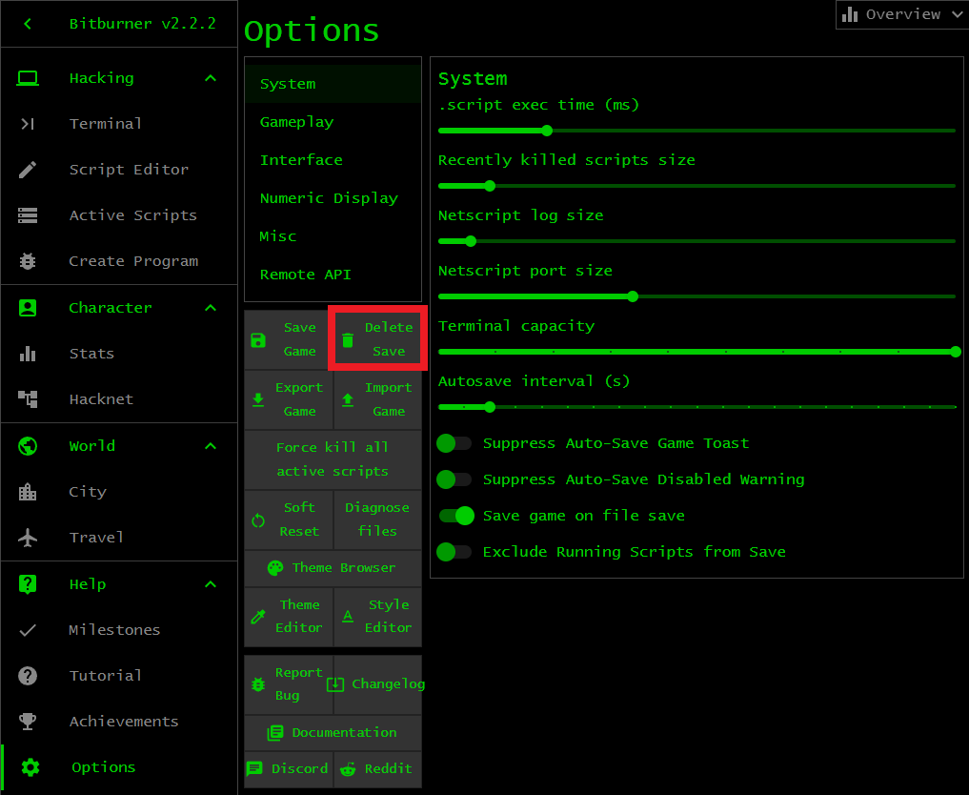This screenshot has width=969, height=795.
Task: Click the Soft Reset circular arrow icon
Action: click(x=258, y=520)
